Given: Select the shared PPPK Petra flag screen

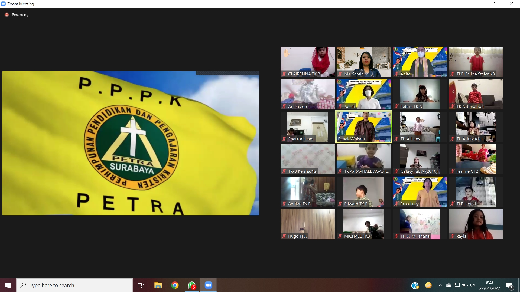Looking at the screenshot, I should point(131,143).
